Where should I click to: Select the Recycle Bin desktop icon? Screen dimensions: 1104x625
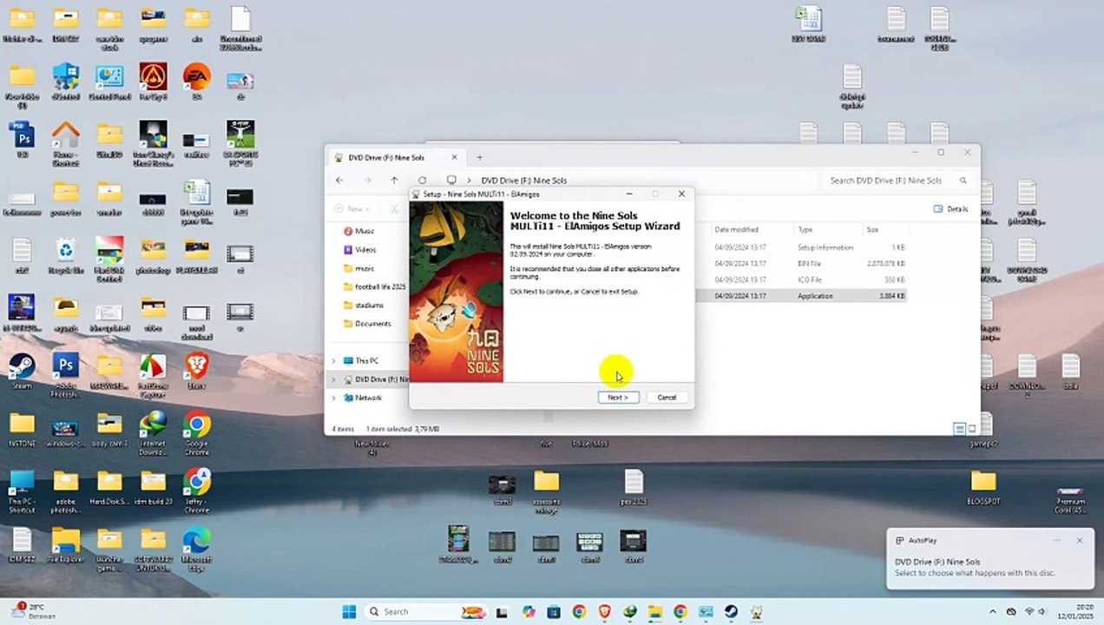click(x=65, y=255)
